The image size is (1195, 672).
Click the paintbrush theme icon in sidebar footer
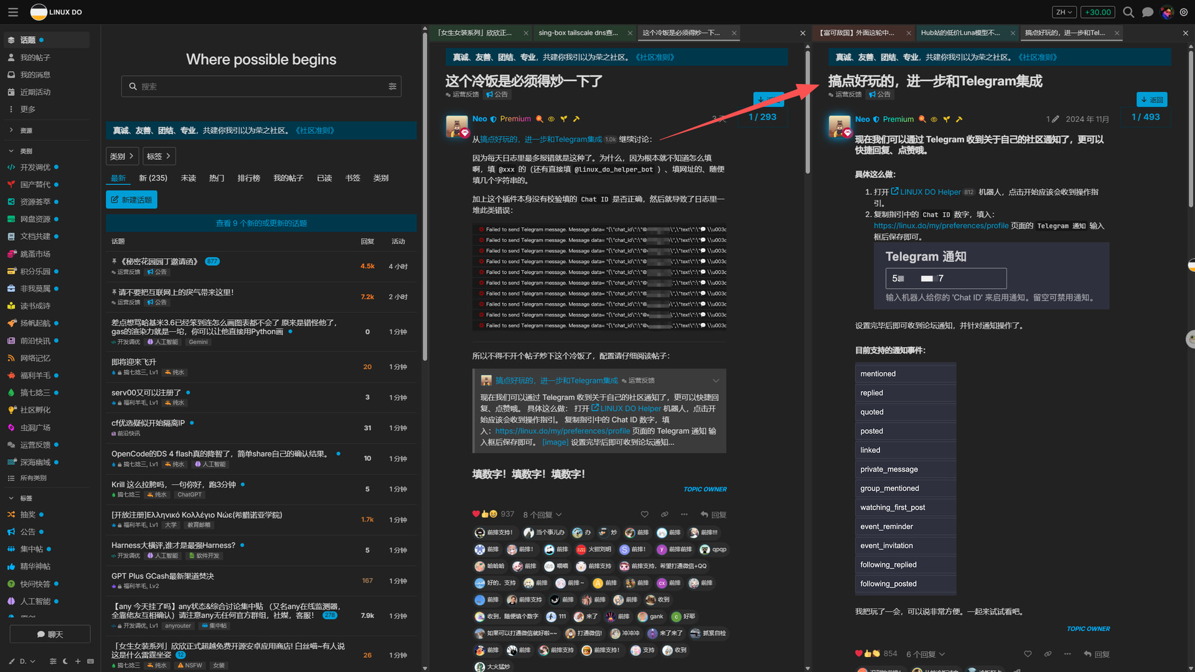pos(12,661)
